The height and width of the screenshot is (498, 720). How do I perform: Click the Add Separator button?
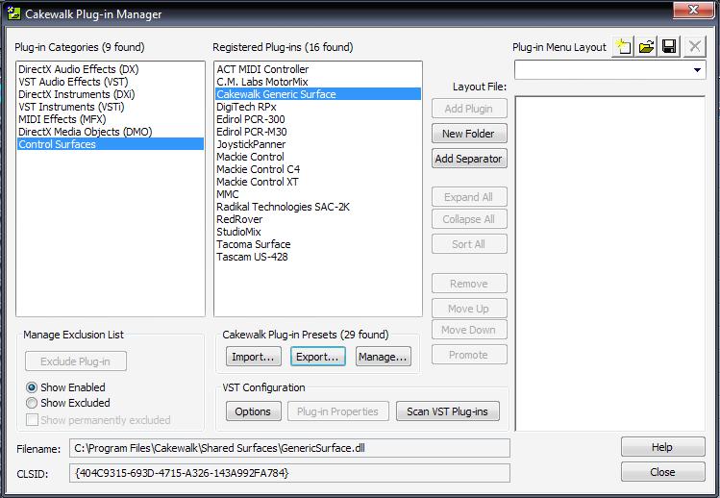click(469, 159)
